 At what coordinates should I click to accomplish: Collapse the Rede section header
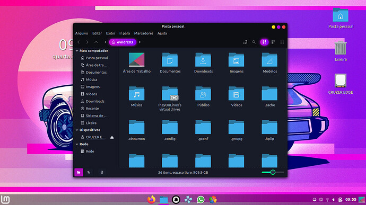(x=77, y=145)
